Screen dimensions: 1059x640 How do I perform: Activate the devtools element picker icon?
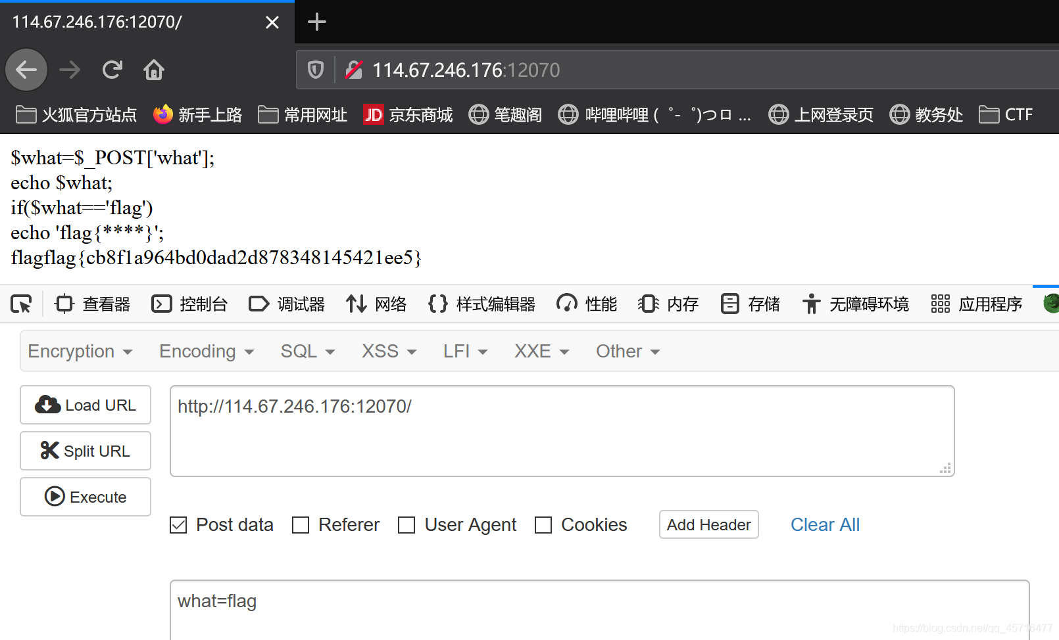(x=21, y=304)
